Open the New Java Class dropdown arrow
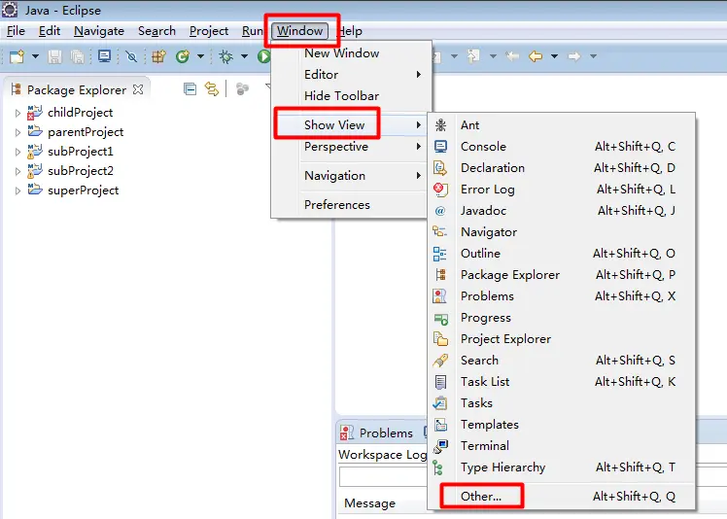 [x=200, y=56]
